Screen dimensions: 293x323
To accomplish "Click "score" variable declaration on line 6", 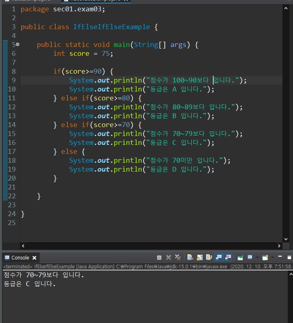I will coord(79,54).
